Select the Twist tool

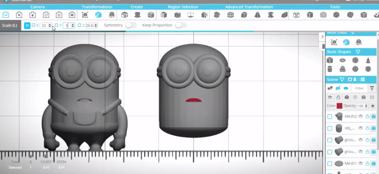[x=271, y=15]
